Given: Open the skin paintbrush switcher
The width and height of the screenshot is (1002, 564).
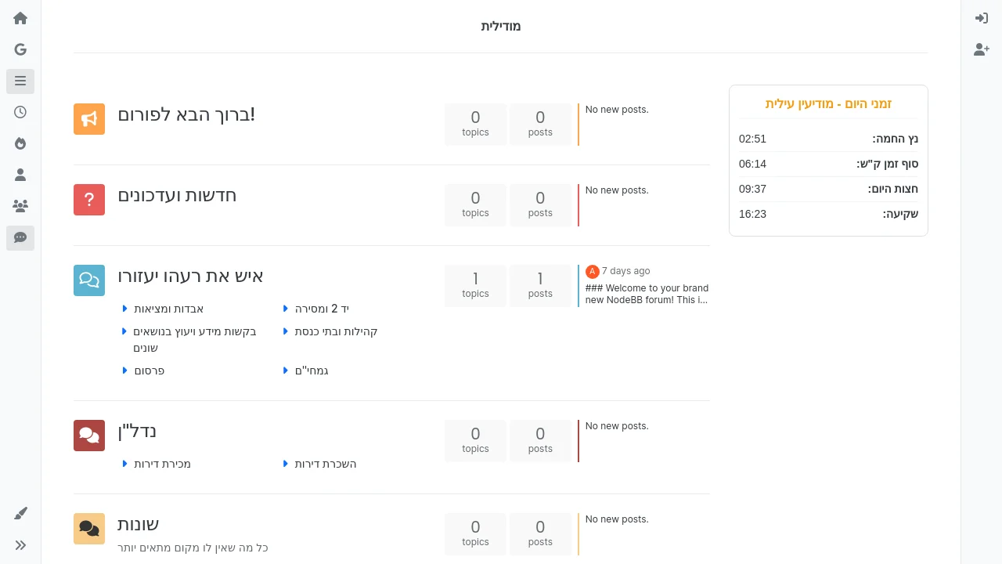Looking at the screenshot, I should click(x=20, y=514).
